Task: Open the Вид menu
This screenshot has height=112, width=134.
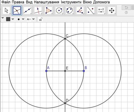Action: tap(29, 2)
